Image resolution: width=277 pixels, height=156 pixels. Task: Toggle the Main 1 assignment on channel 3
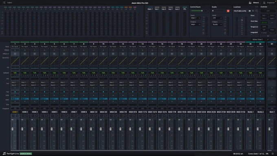click(x=35, y=99)
